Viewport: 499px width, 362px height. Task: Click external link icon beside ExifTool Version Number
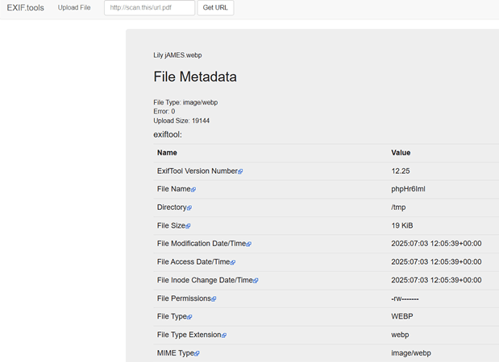240,171
